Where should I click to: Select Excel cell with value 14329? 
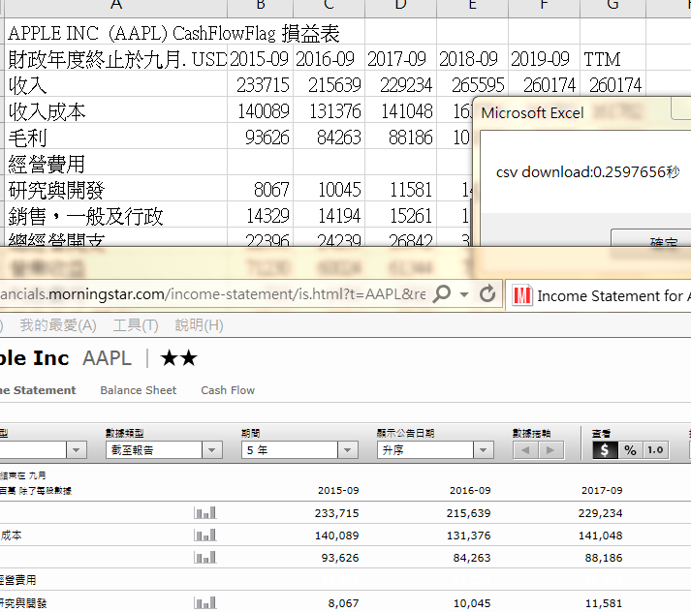coord(261,215)
